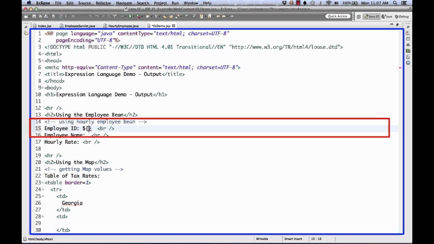Click the 'Smart Insert' status bar entry
This screenshot has height=244, width=434.
[x=293, y=239]
